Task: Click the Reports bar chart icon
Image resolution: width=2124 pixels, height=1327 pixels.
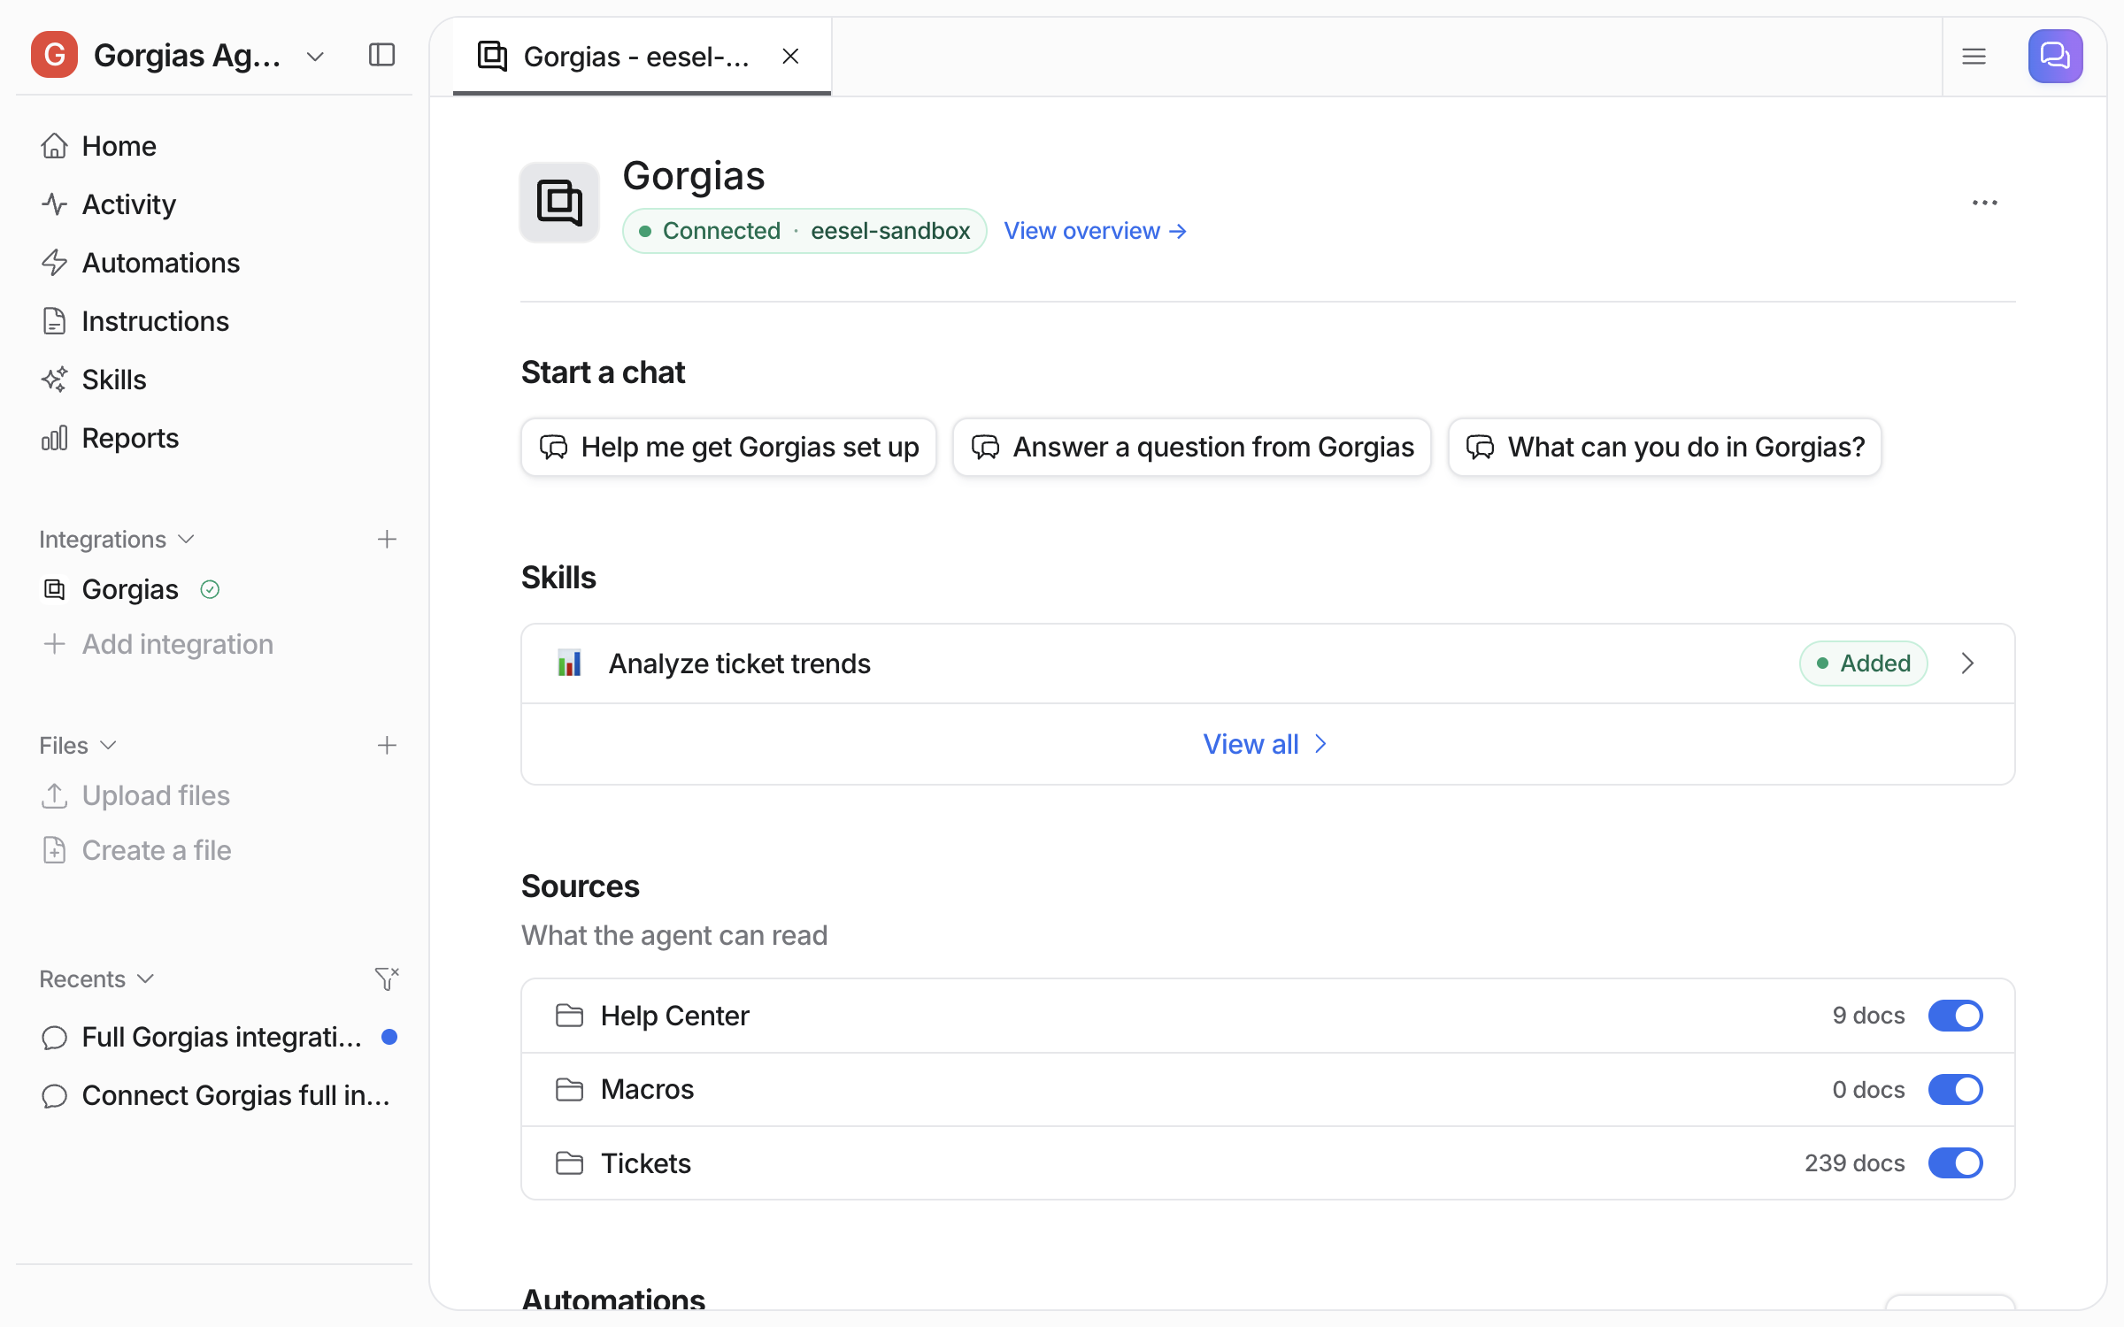Action: [54, 438]
